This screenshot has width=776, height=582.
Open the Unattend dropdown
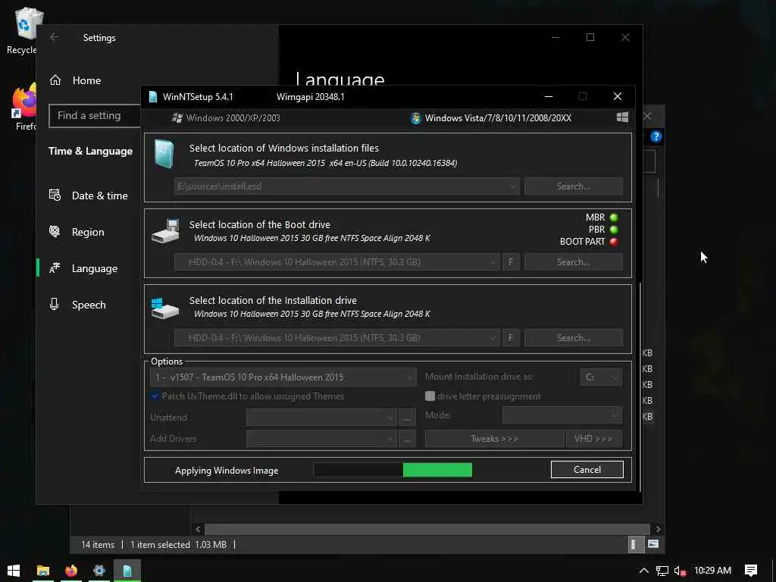(321, 418)
